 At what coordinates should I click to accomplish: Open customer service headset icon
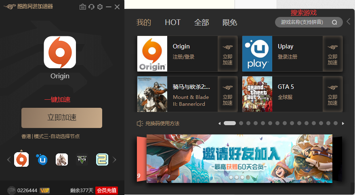point(91,7)
